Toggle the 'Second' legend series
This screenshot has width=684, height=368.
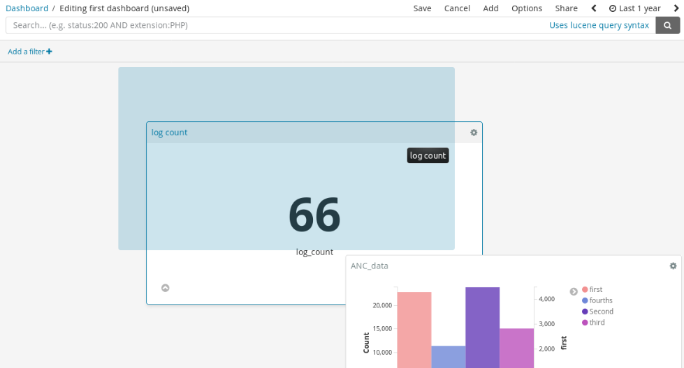point(601,312)
